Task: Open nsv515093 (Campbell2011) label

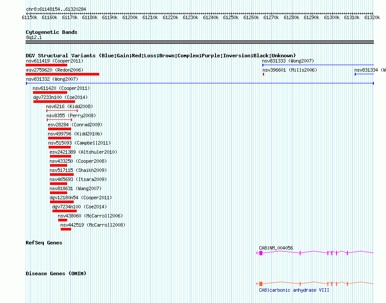Action: (79, 143)
